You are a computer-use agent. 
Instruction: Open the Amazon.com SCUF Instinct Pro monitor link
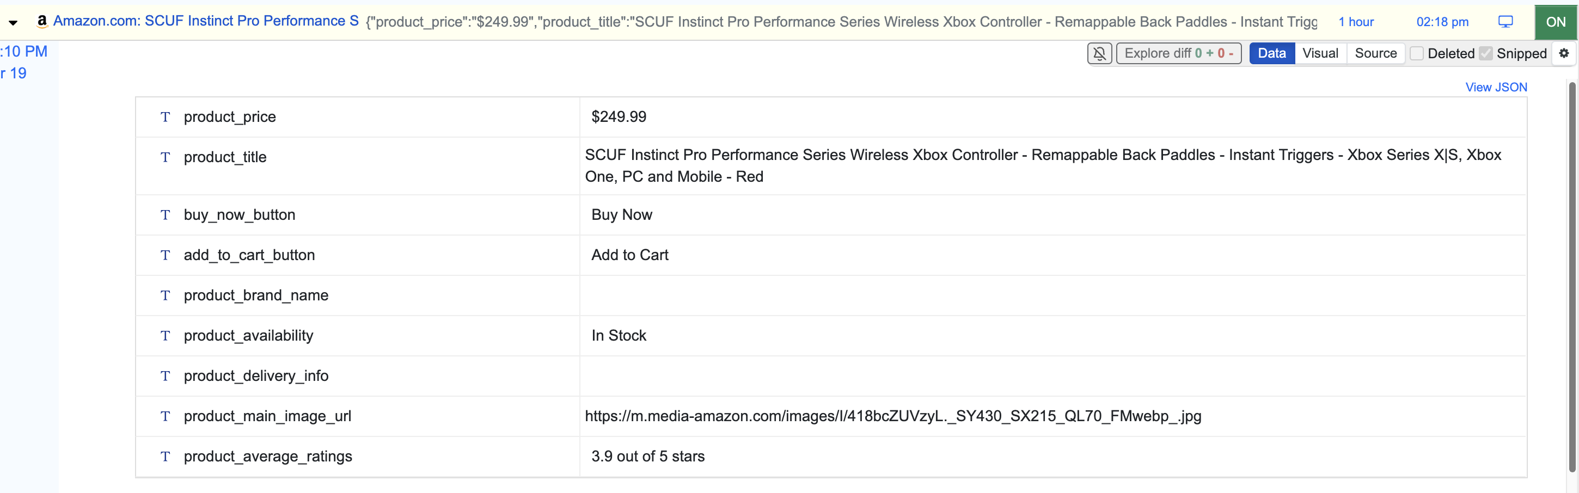tap(206, 21)
